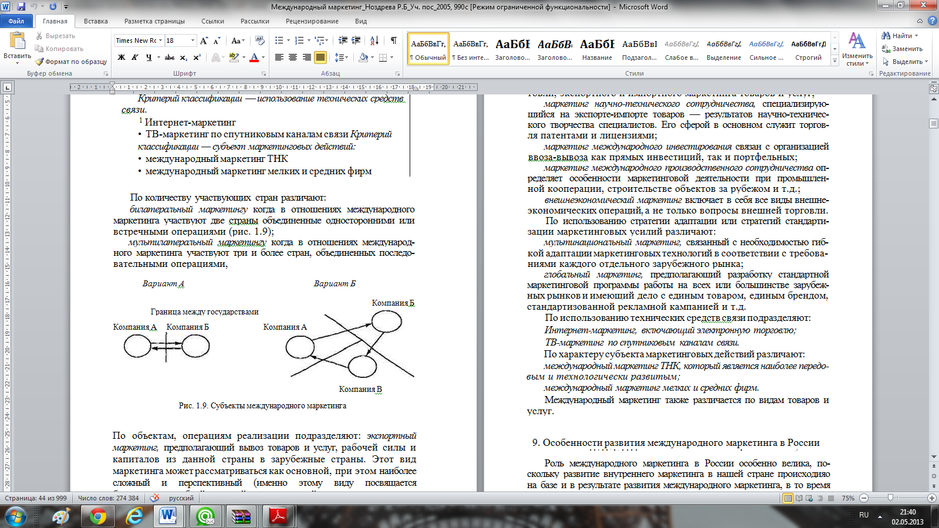Switch to the Ссылки tab
This screenshot has width=939, height=528.
coord(212,21)
